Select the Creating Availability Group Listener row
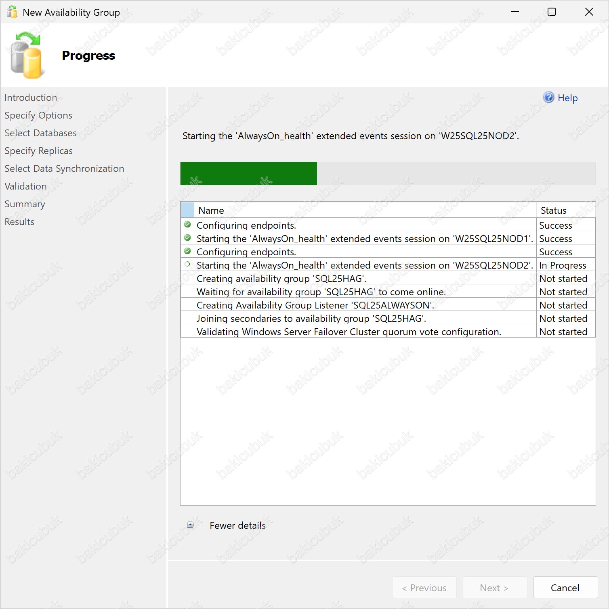This screenshot has height=609, width=609. tap(315, 305)
